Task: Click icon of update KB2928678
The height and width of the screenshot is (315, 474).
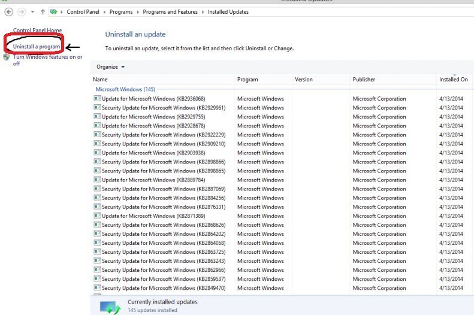Action: [x=97, y=126]
